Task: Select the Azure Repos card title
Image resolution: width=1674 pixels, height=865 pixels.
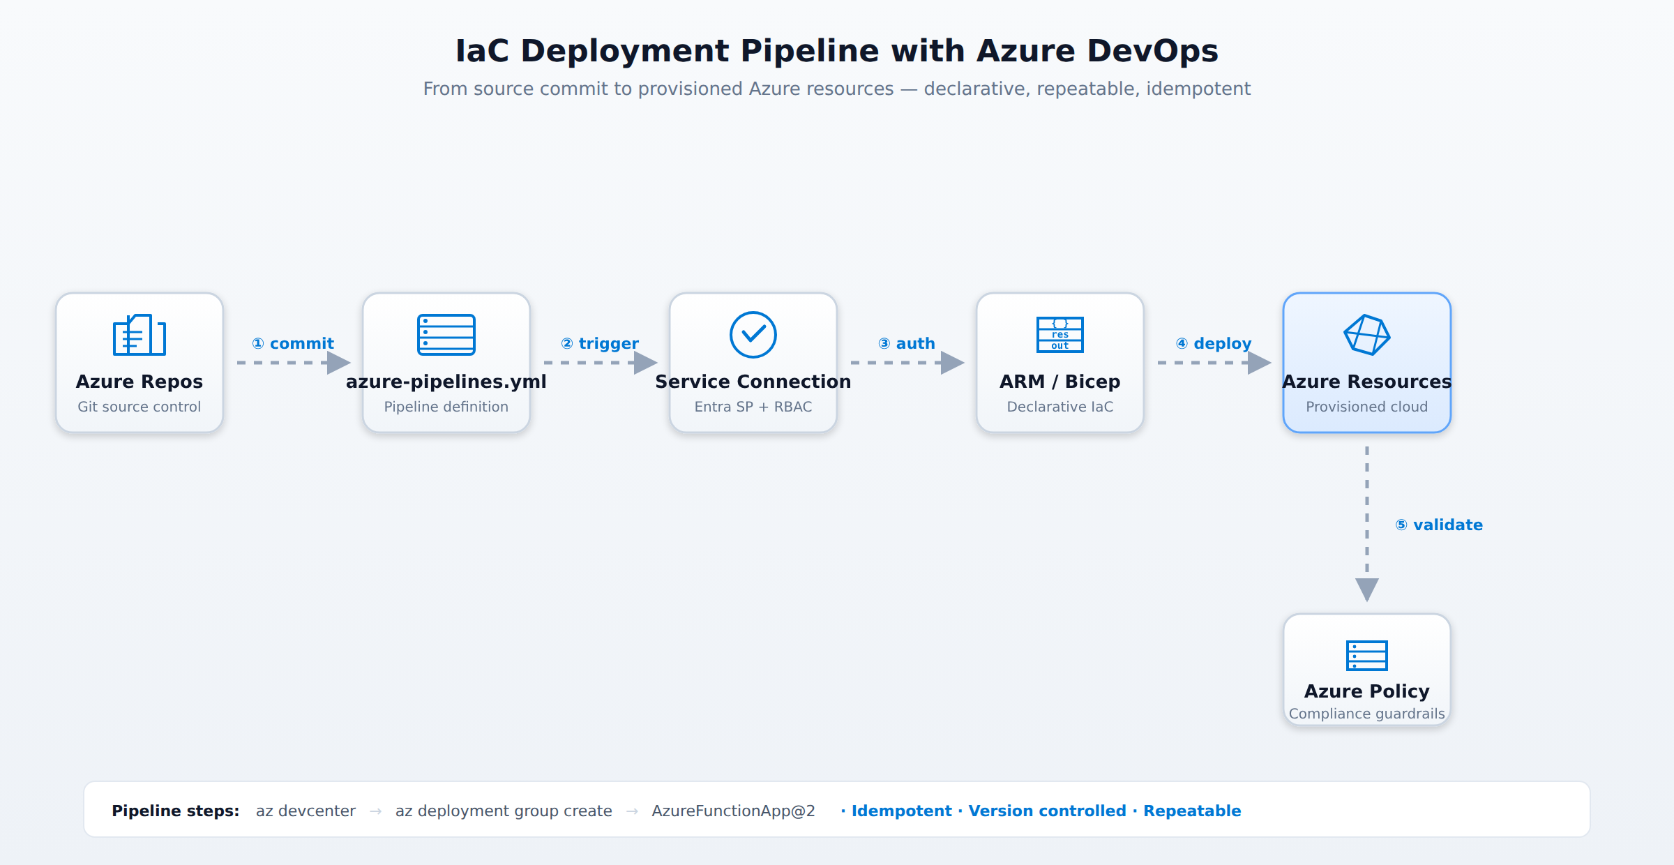Action: (x=139, y=382)
